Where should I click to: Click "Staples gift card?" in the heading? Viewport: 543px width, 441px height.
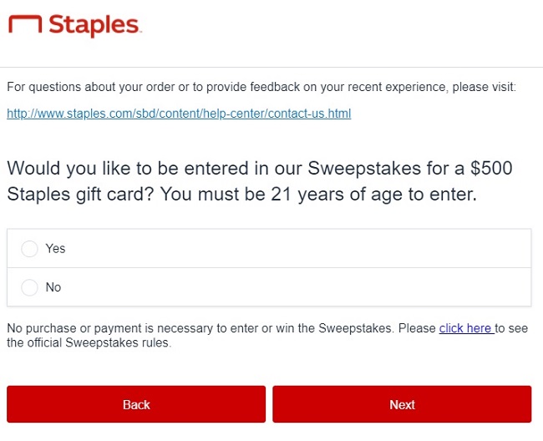[x=79, y=196]
